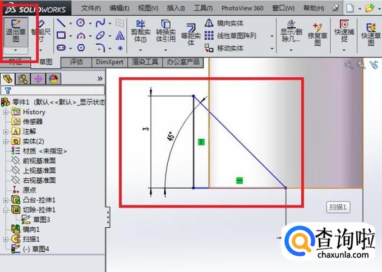The width and height of the screenshot is (382, 272).
Task: Click Trim Entities (剪裁实体) tool
Action: click(141, 31)
